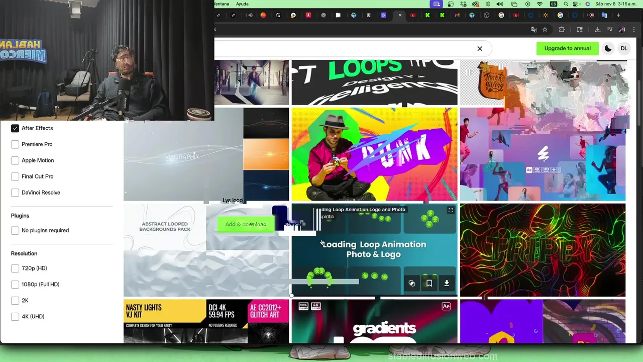
Task: Enable No plugins required filter
Action: [x=15, y=230]
